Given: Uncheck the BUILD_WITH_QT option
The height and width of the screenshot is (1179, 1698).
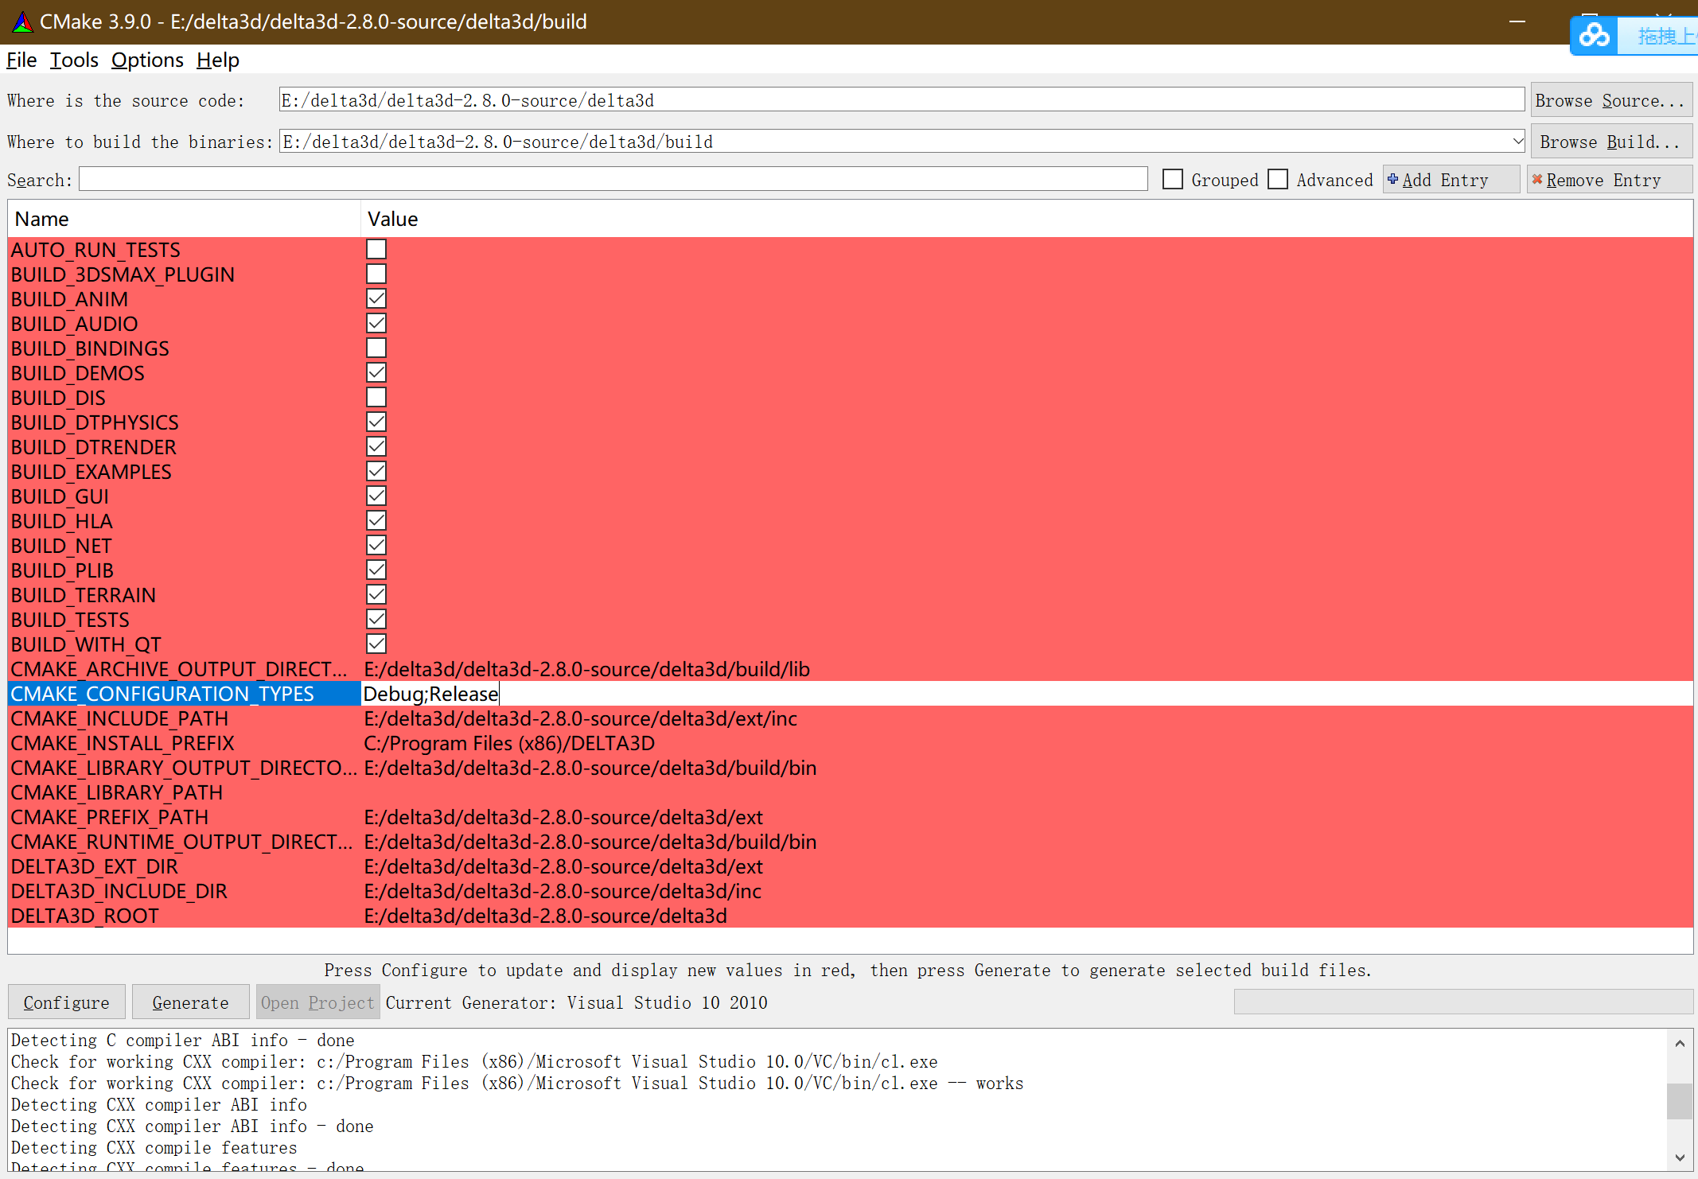Looking at the screenshot, I should [376, 643].
